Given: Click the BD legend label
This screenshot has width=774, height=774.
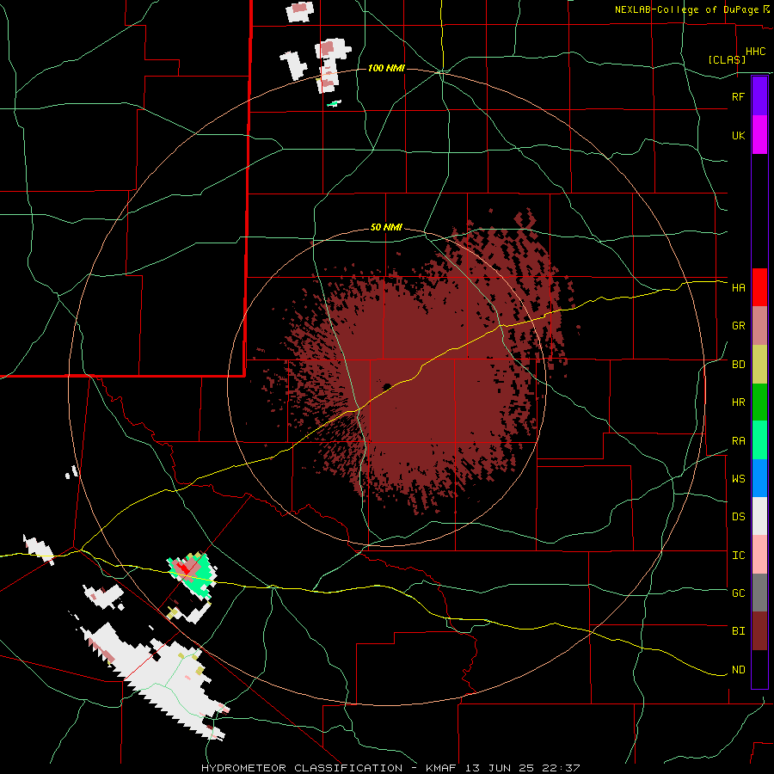Looking at the screenshot, I should (x=738, y=365).
